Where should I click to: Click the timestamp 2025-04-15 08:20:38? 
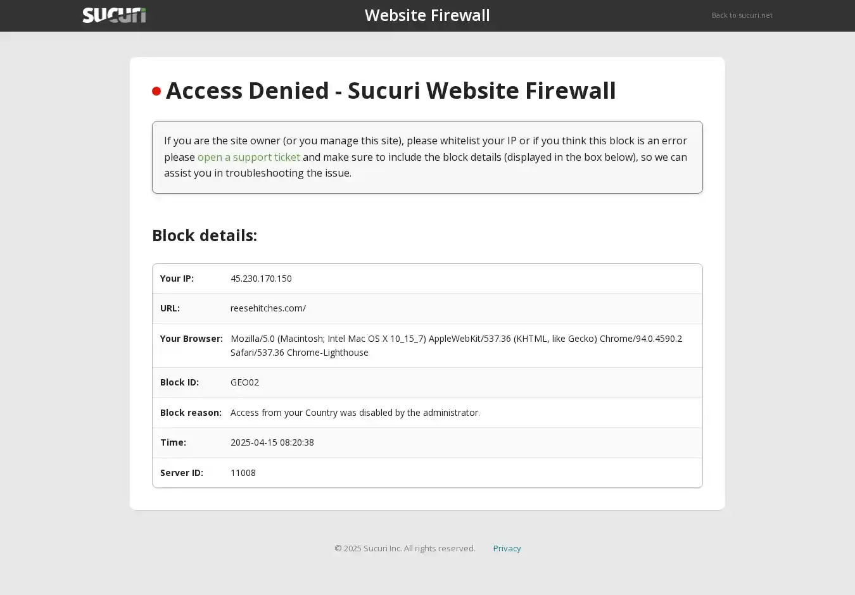pyautogui.click(x=272, y=442)
